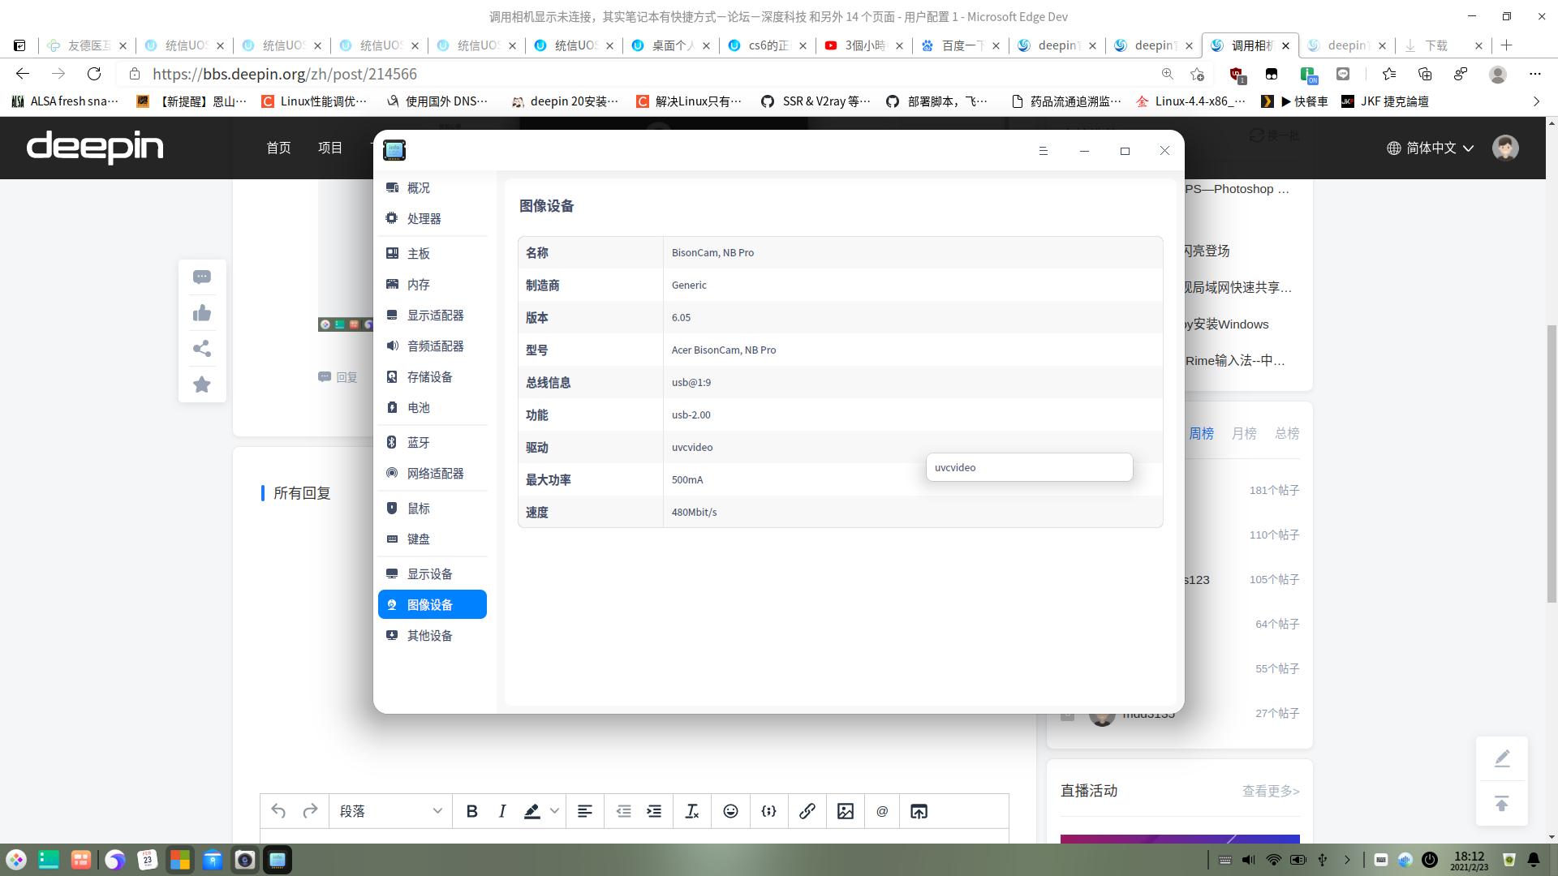Open the 段落 paragraph style dropdown
The image size is (1558, 876).
[x=390, y=811]
